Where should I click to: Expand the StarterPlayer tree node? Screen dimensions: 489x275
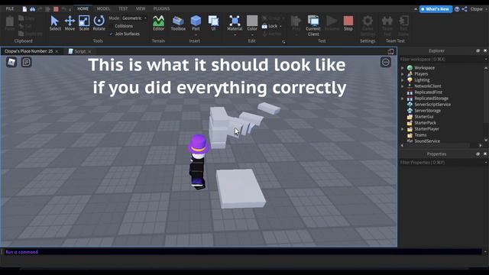click(403, 129)
